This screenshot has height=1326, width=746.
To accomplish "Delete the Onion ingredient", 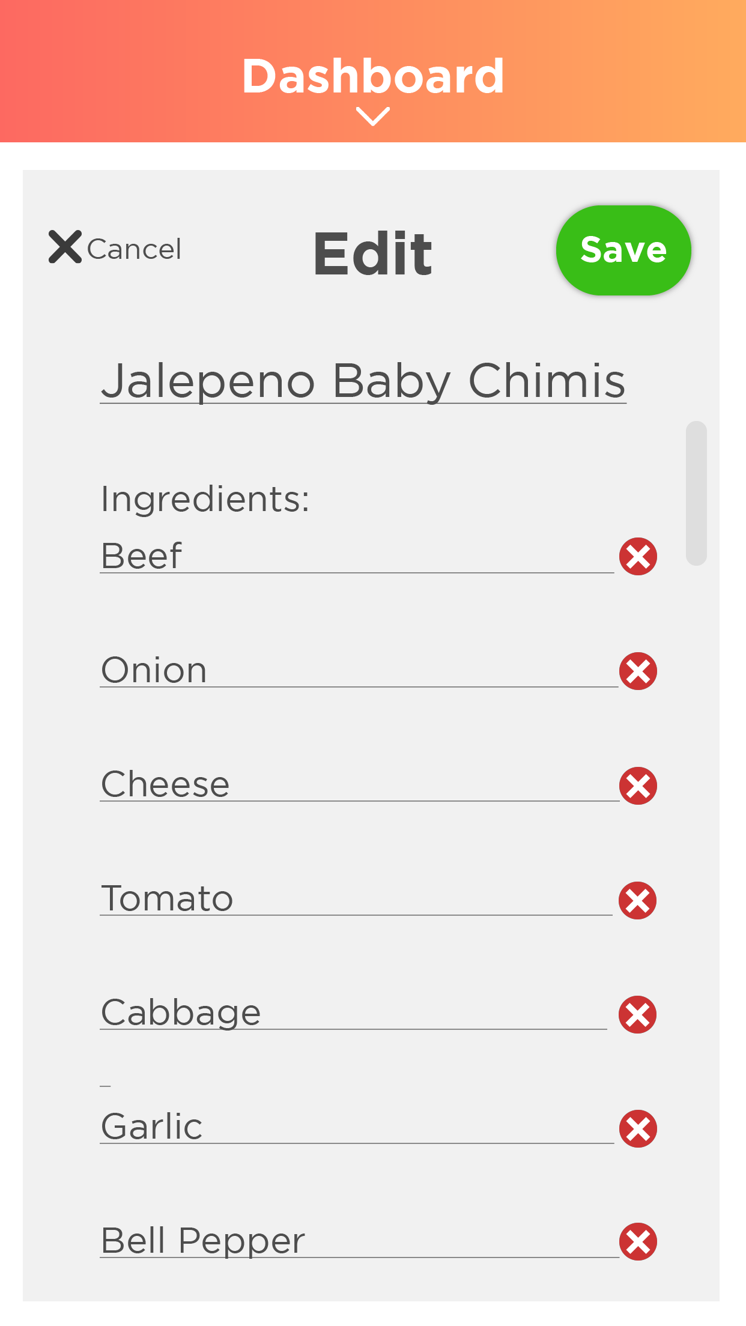I will [638, 671].
